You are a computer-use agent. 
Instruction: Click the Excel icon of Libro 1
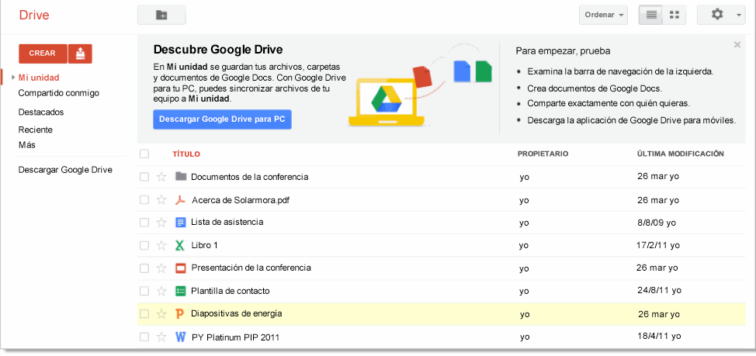click(x=180, y=245)
